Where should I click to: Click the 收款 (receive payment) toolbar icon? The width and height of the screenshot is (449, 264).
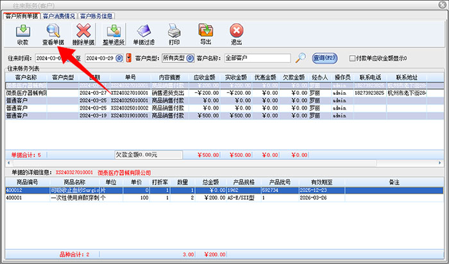pos(23,33)
